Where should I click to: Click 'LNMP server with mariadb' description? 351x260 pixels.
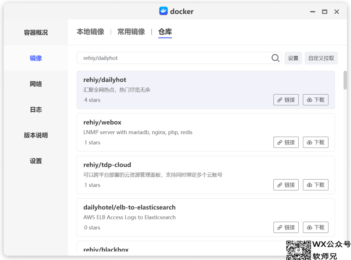pyautogui.click(x=138, y=132)
